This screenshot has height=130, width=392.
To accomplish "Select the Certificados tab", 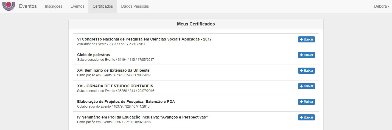I will (x=103, y=7).
